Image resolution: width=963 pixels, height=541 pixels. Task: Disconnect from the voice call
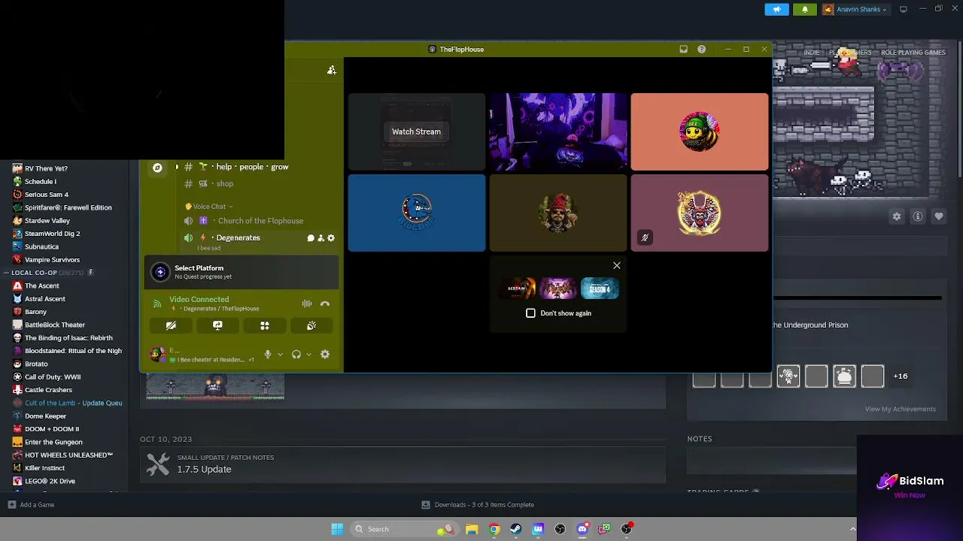coord(325,304)
